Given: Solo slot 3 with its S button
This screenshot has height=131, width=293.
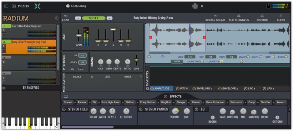Looking at the screenshot, I should [4, 62].
